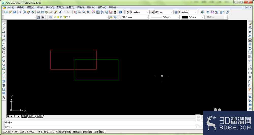
Task: Open the 绘图(D) menu
Action: pos(70,7)
